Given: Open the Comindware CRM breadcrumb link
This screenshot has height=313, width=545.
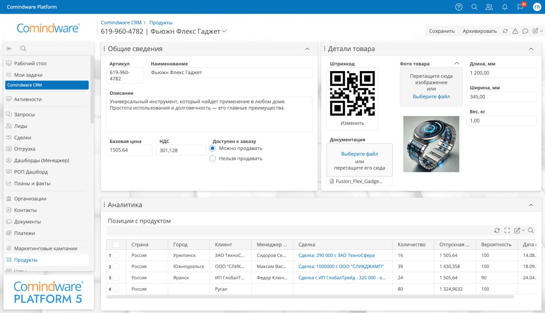Looking at the screenshot, I should coord(121,23).
